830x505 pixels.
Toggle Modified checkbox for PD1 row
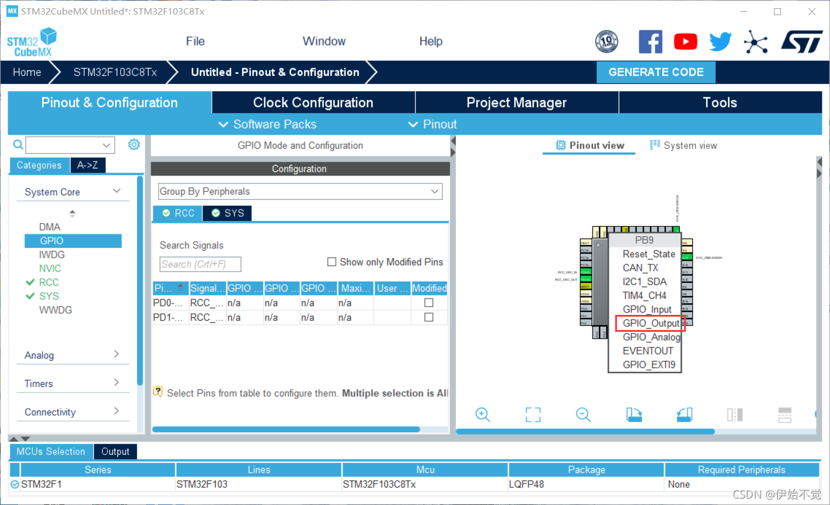(429, 317)
